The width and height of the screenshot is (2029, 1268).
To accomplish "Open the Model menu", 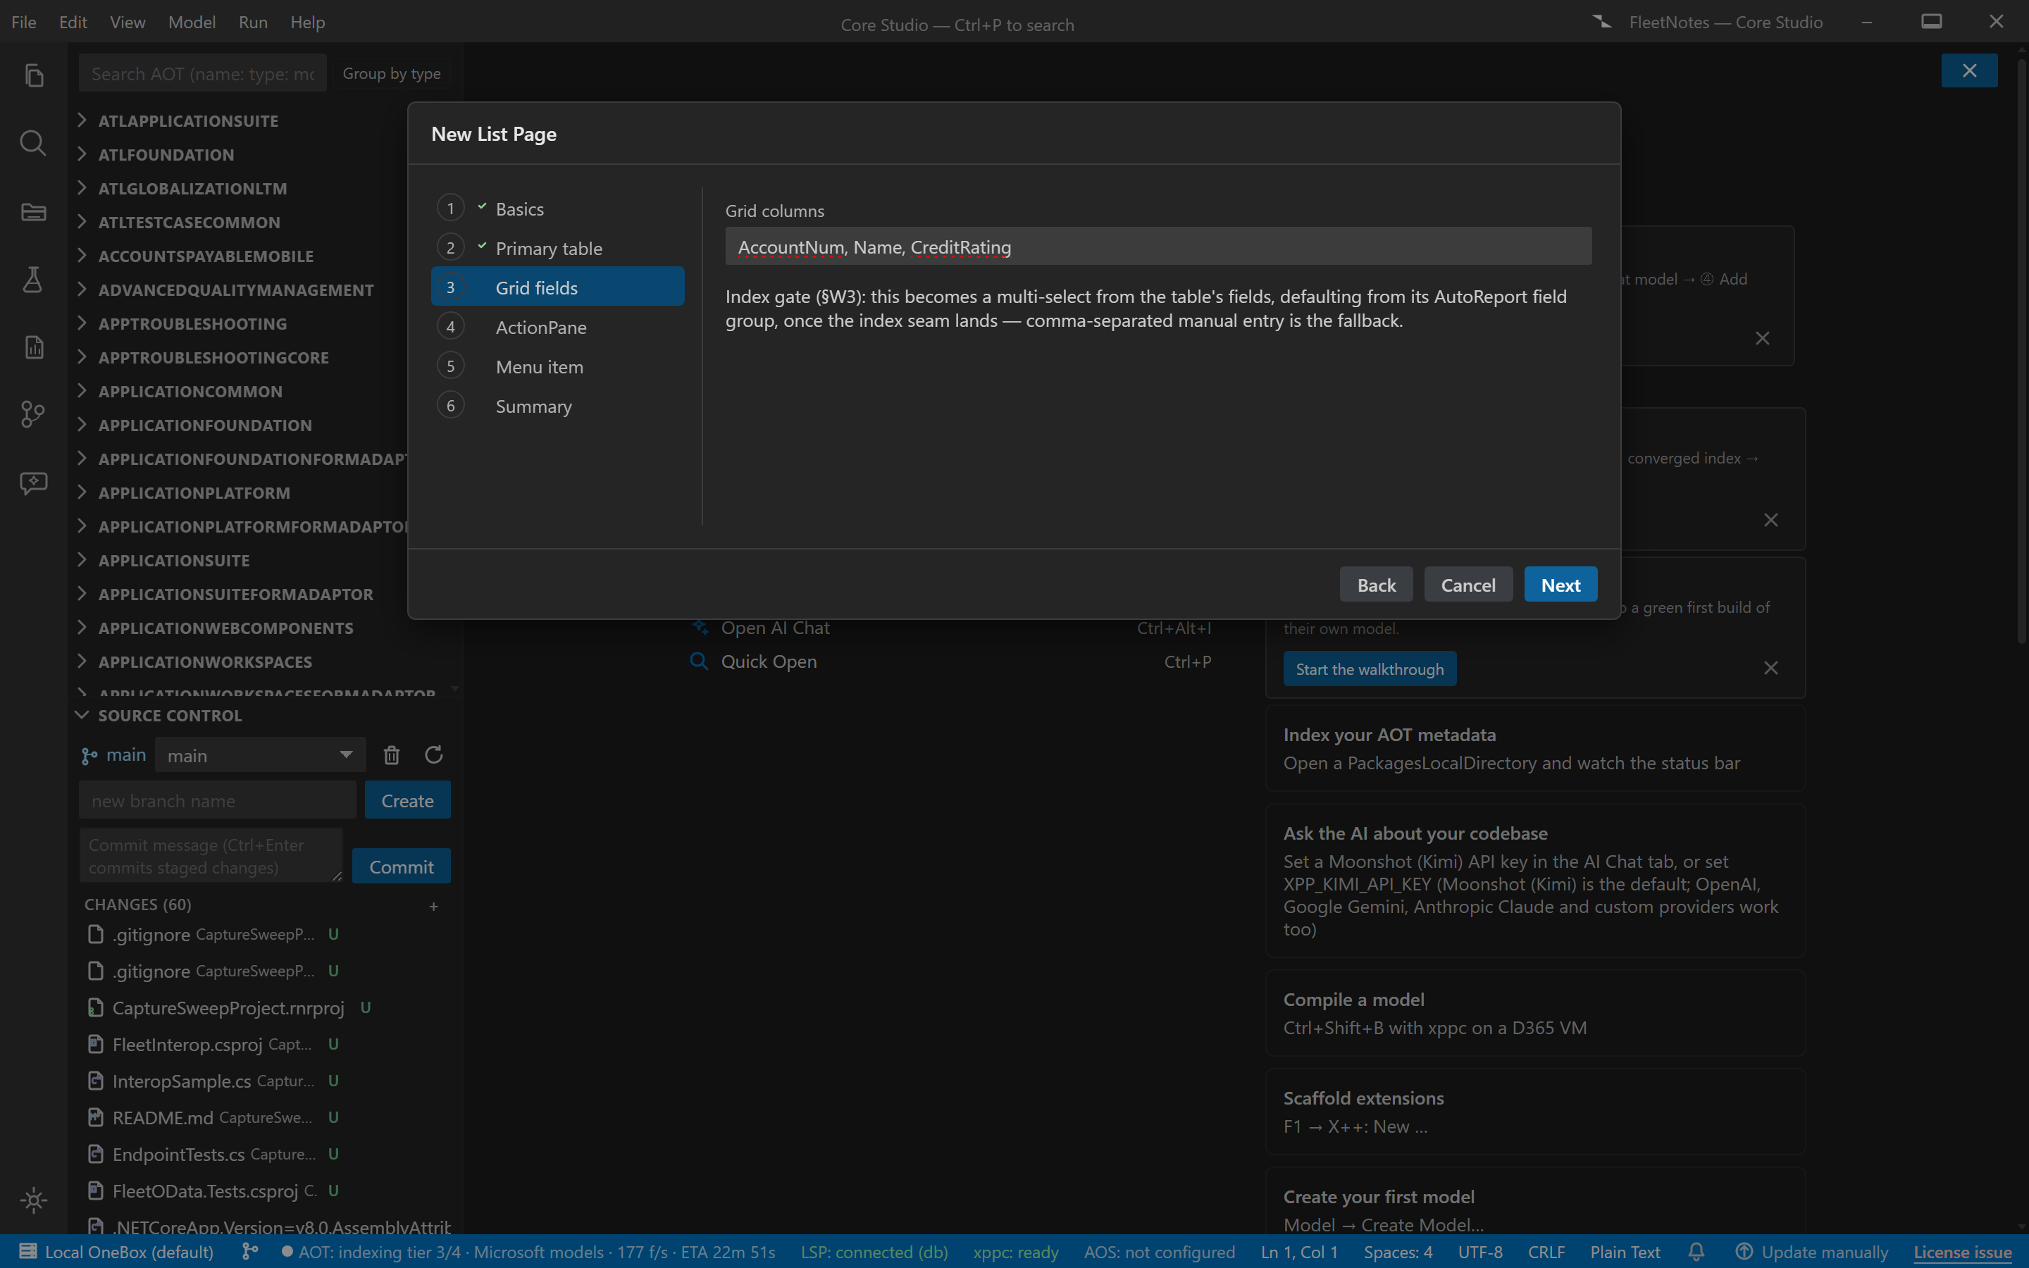I will pyautogui.click(x=192, y=23).
